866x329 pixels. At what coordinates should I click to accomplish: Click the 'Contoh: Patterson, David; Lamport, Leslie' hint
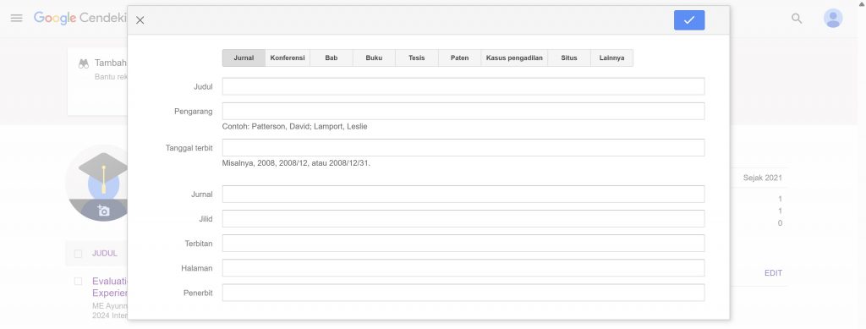point(294,126)
